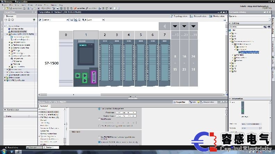The image size is (275, 154).
Task: Click the hardware catalog search field
Action: pos(246,27)
